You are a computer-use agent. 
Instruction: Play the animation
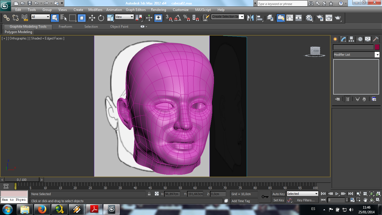337,194
